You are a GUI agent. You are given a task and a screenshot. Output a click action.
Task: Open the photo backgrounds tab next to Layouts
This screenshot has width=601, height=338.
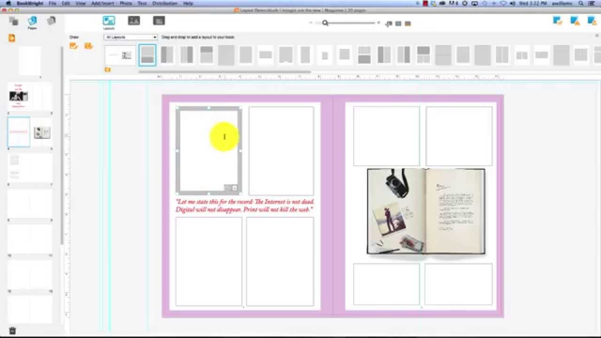pyautogui.click(x=134, y=21)
